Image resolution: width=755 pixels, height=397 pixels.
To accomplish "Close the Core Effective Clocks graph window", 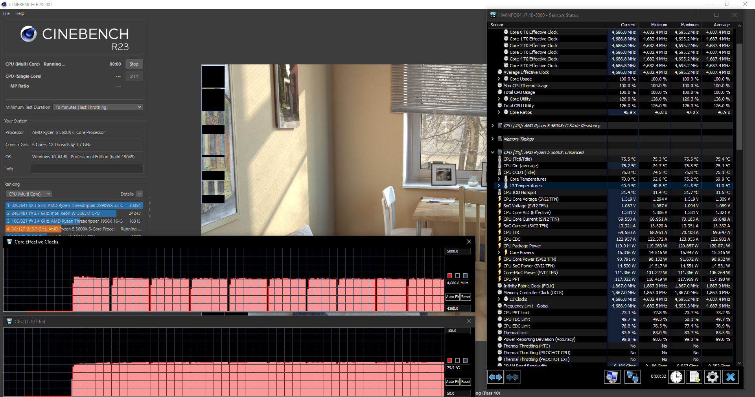I will click(x=469, y=241).
